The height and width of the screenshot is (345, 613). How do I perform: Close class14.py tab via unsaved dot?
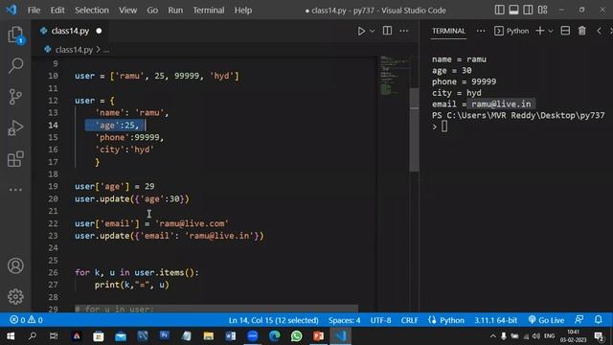pos(99,31)
